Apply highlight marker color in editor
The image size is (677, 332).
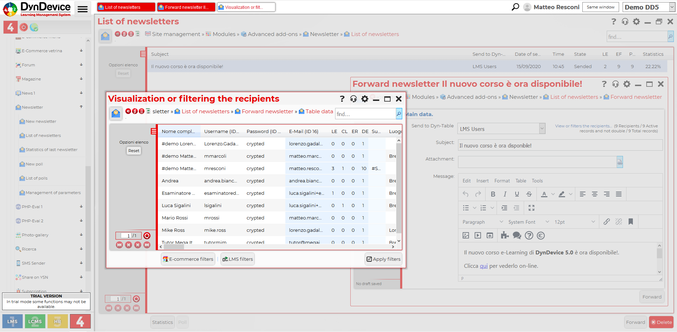562,194
